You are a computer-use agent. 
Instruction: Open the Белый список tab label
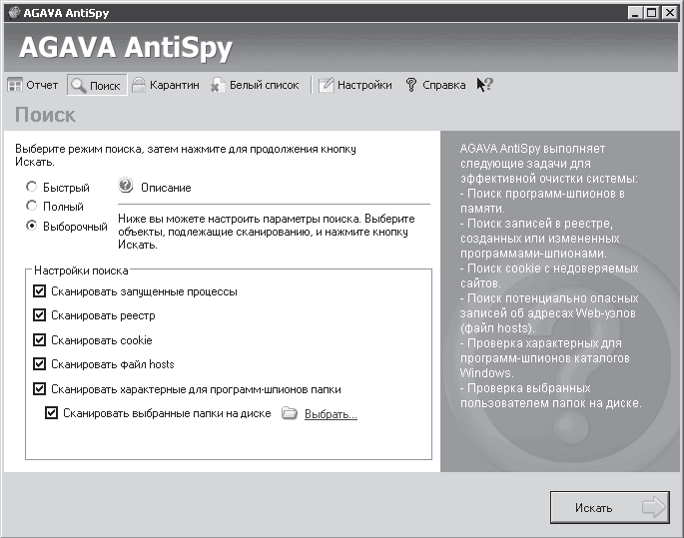click(264, 86)
